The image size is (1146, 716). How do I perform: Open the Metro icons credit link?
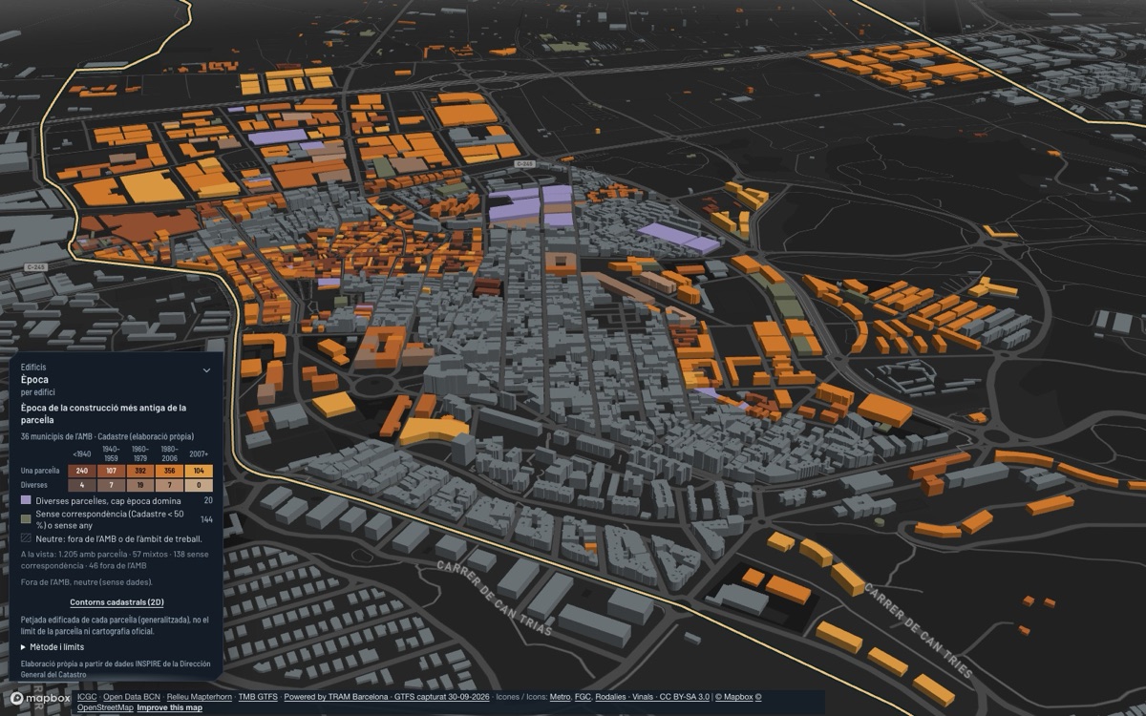click(x=560, y=697)
